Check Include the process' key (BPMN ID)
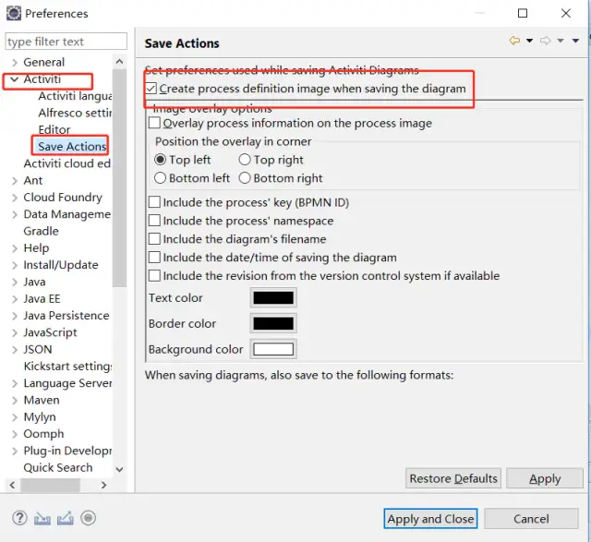Viewport: 591px width, 542px height. coord(154,202)
